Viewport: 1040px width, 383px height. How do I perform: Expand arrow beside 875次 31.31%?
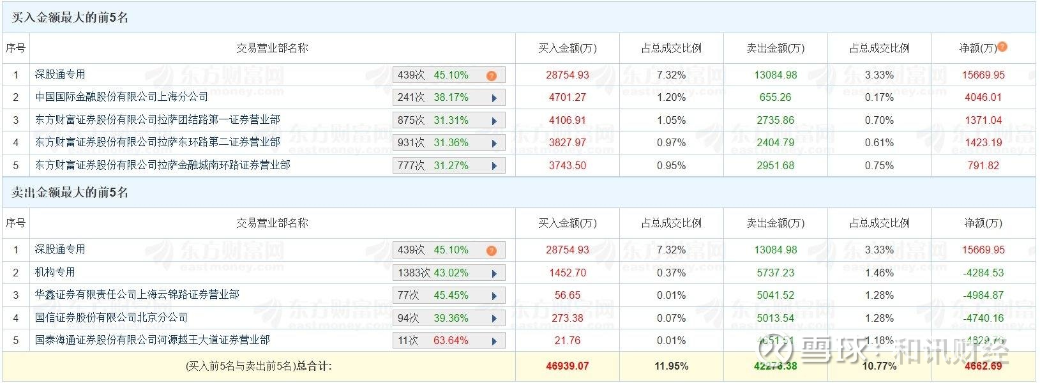tap(494, 121)
